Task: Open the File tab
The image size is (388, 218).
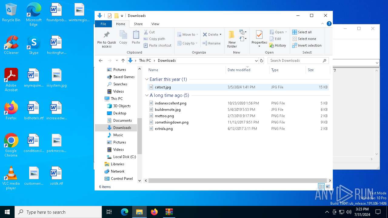Action: coord(103,24)
